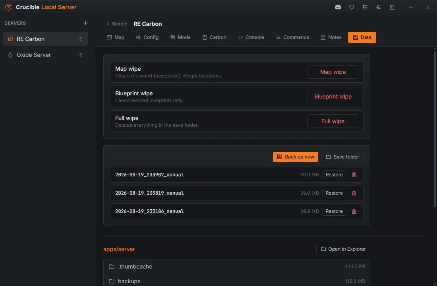Viewport: 437px width, 286px height.
Task: Delete backup 2026-08-19_233819_manual
Action: tap(354, 193)
